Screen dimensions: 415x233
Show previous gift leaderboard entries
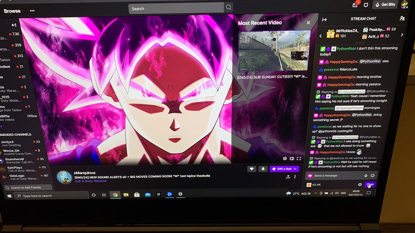point(321,36)
